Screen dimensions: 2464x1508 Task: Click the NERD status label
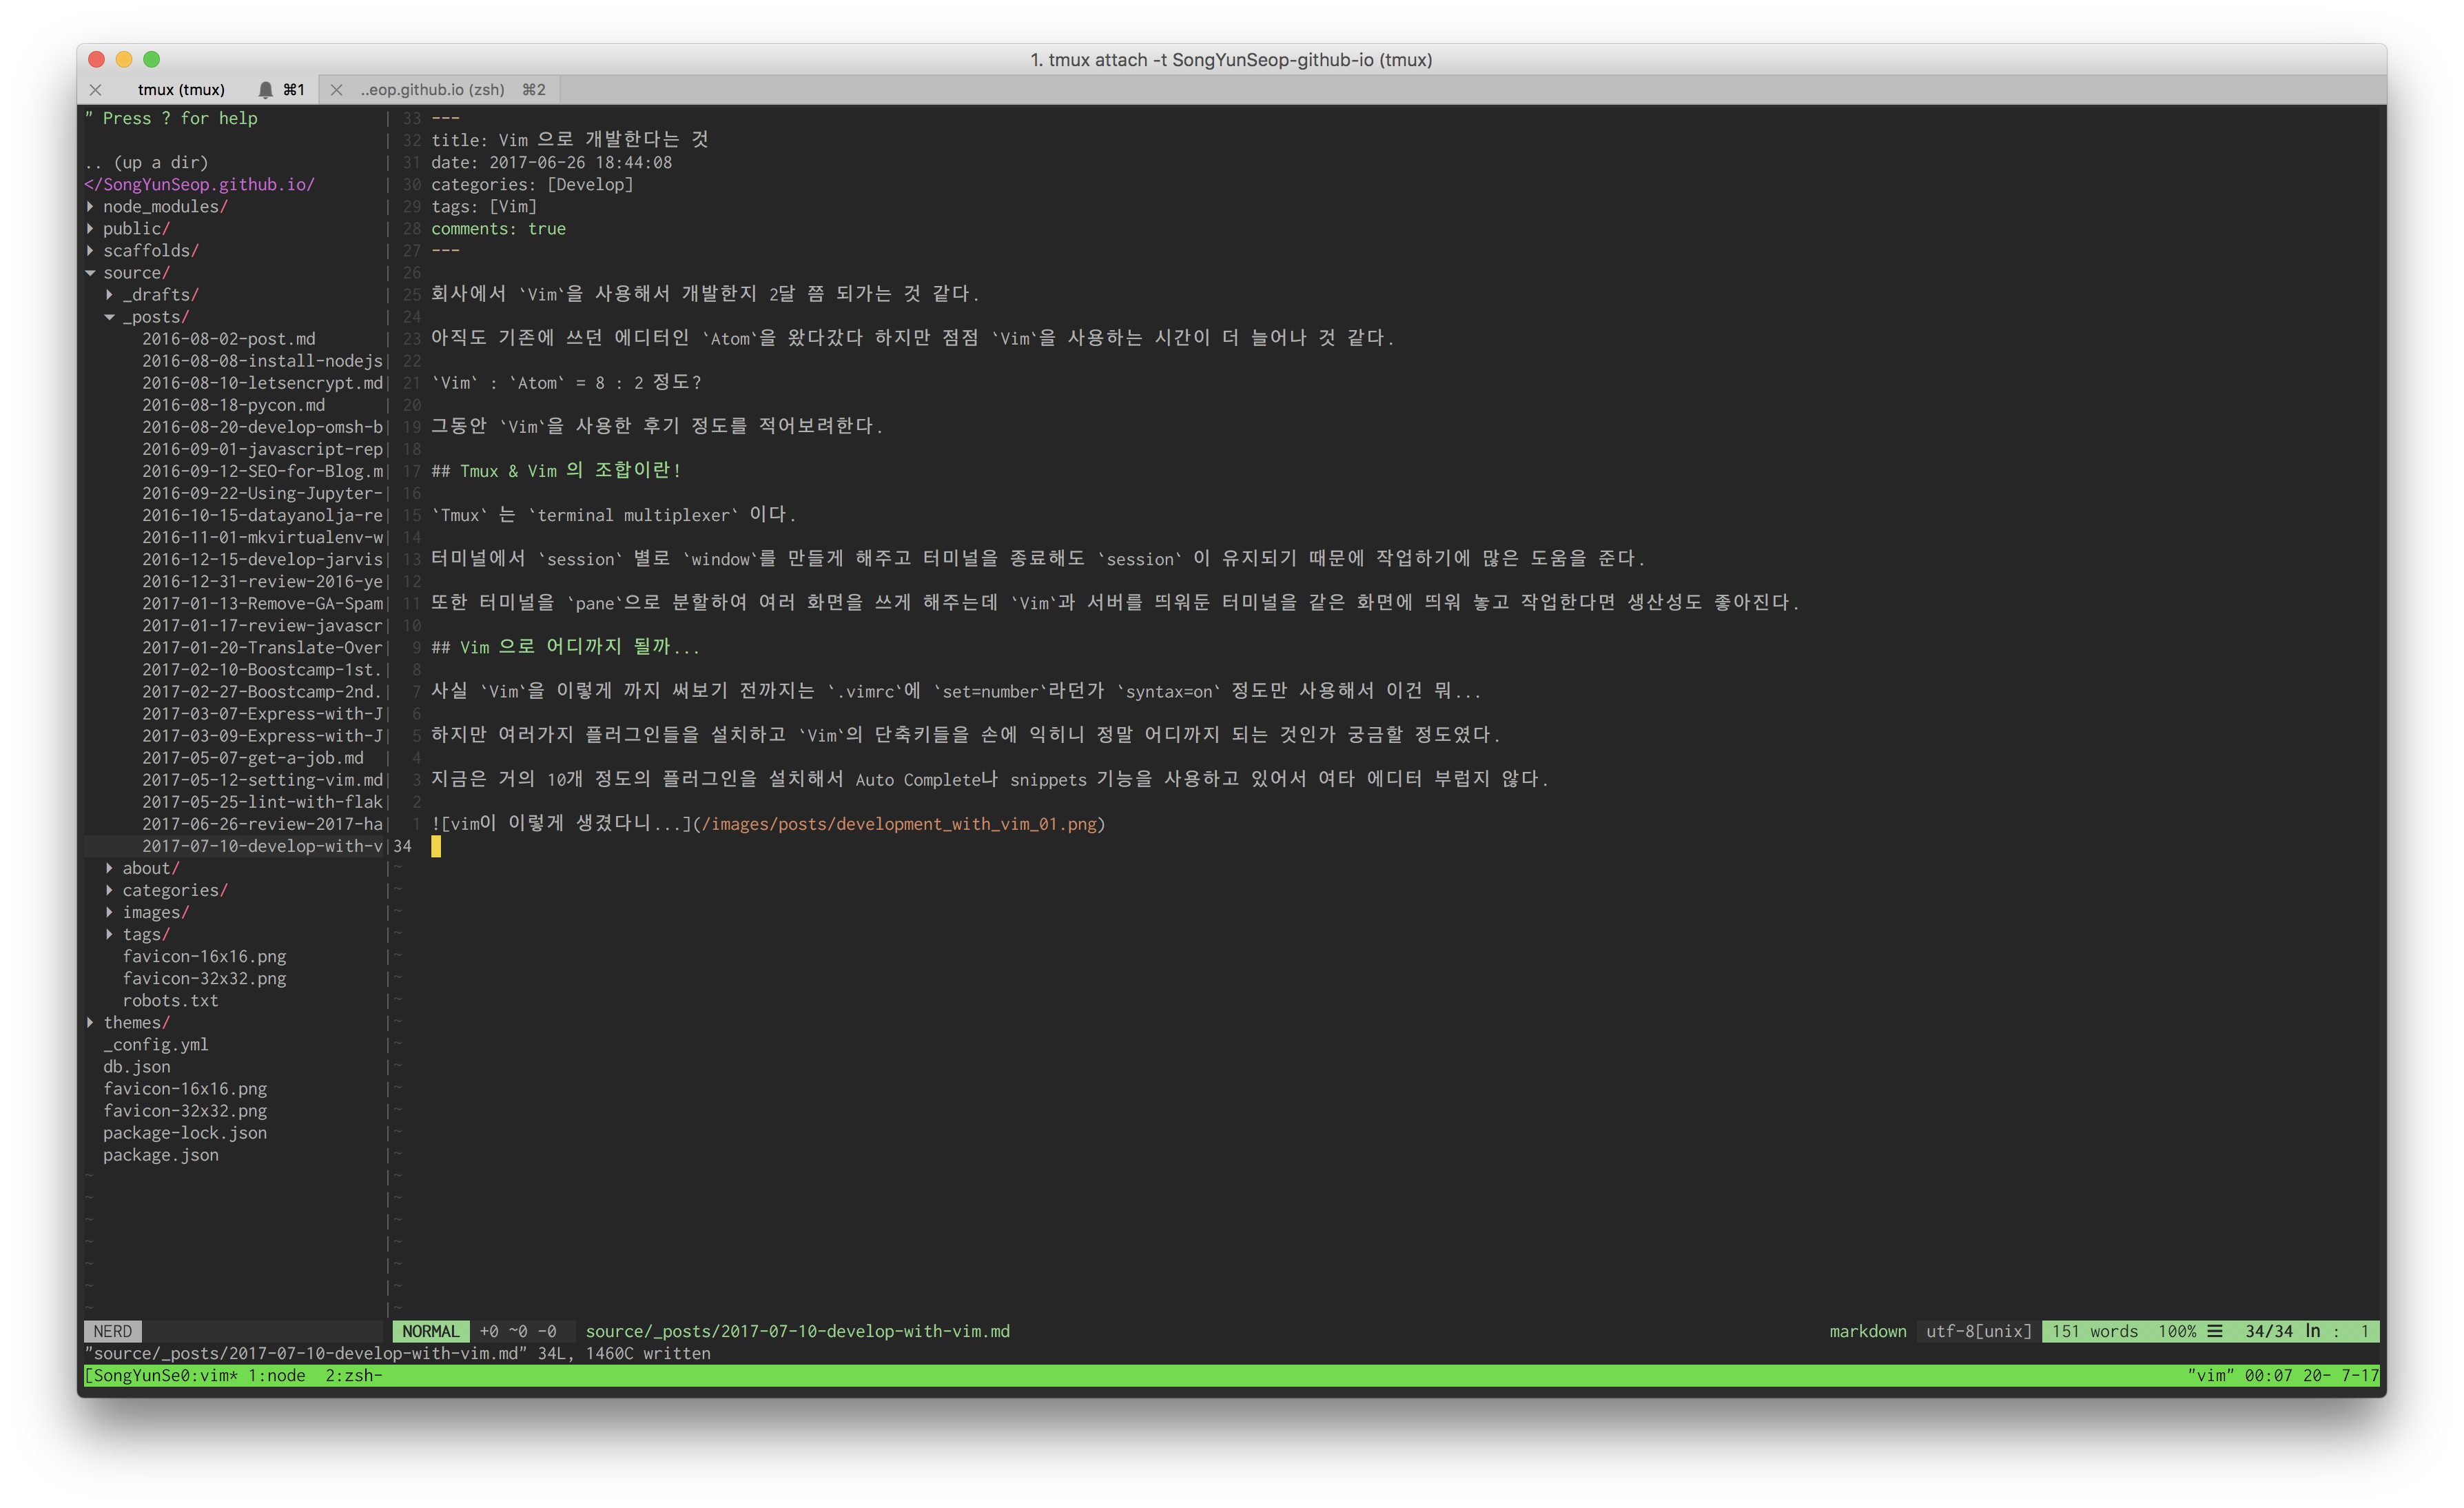point(112,1331)
